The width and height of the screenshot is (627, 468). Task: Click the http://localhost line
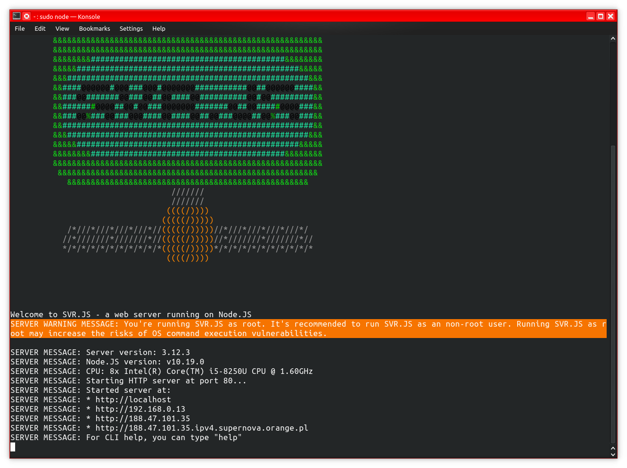tap(91, 400)
